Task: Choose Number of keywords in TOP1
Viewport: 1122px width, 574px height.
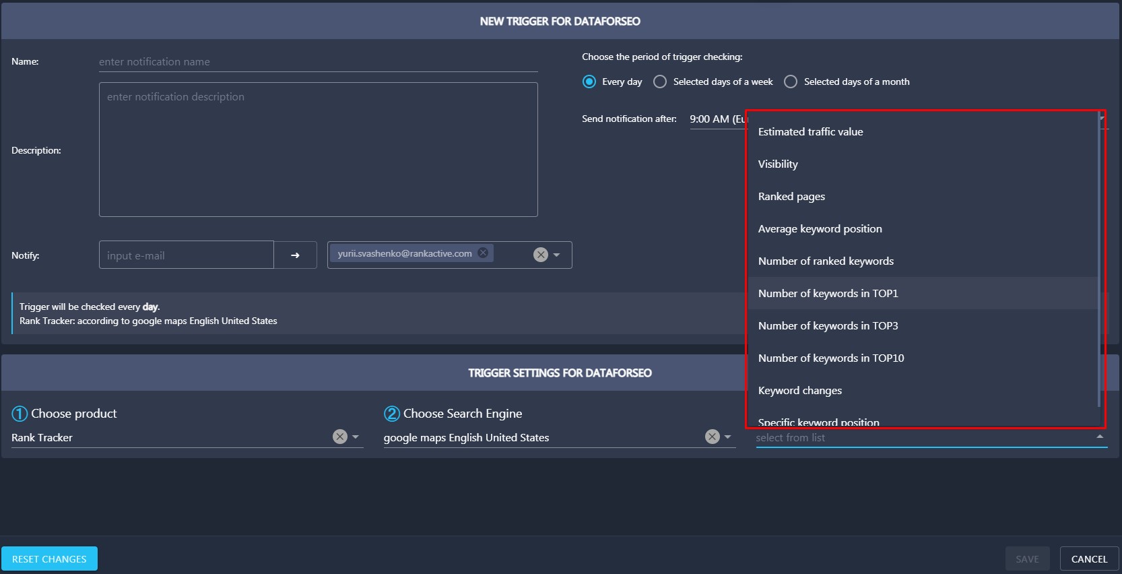Action: point(923,293)
